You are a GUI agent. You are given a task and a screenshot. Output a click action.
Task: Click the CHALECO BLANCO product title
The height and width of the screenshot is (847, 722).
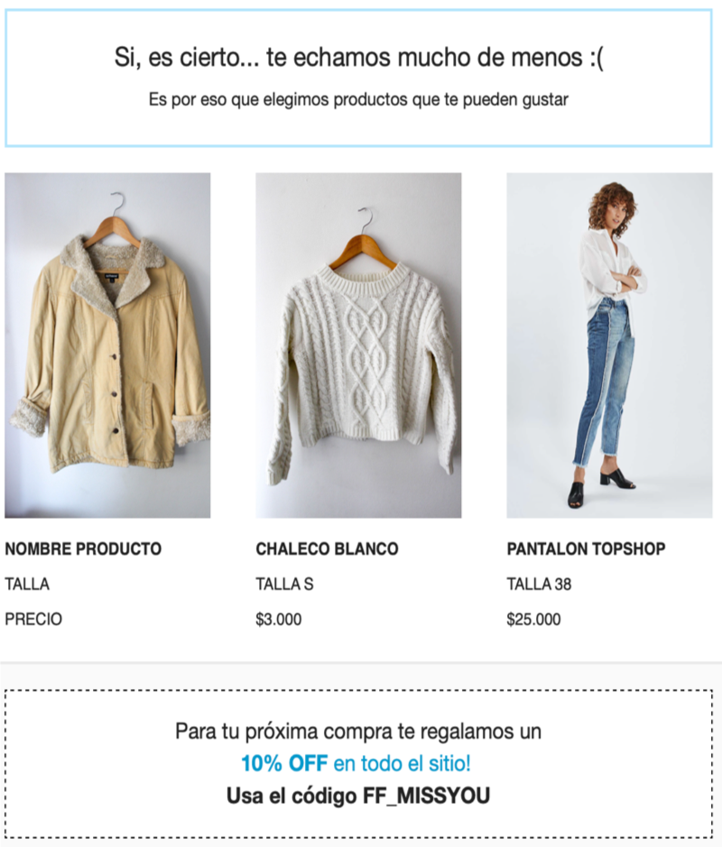327,548
